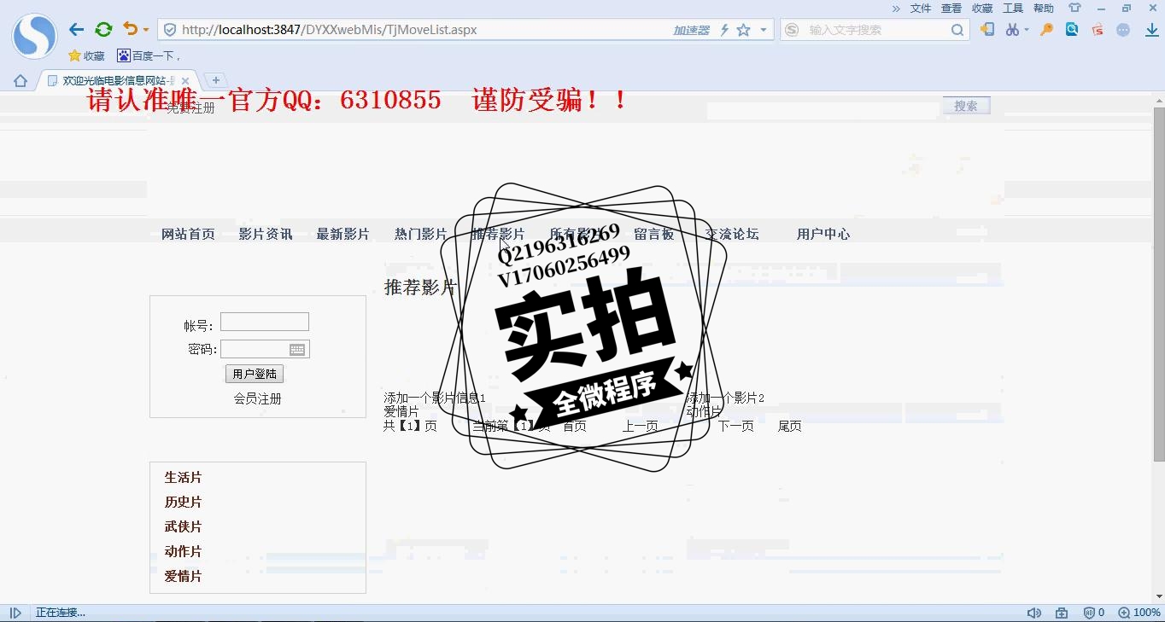Go to 尾页 in the pagination
This screenshot has width=1165, height=622.
tap(789, 426)
